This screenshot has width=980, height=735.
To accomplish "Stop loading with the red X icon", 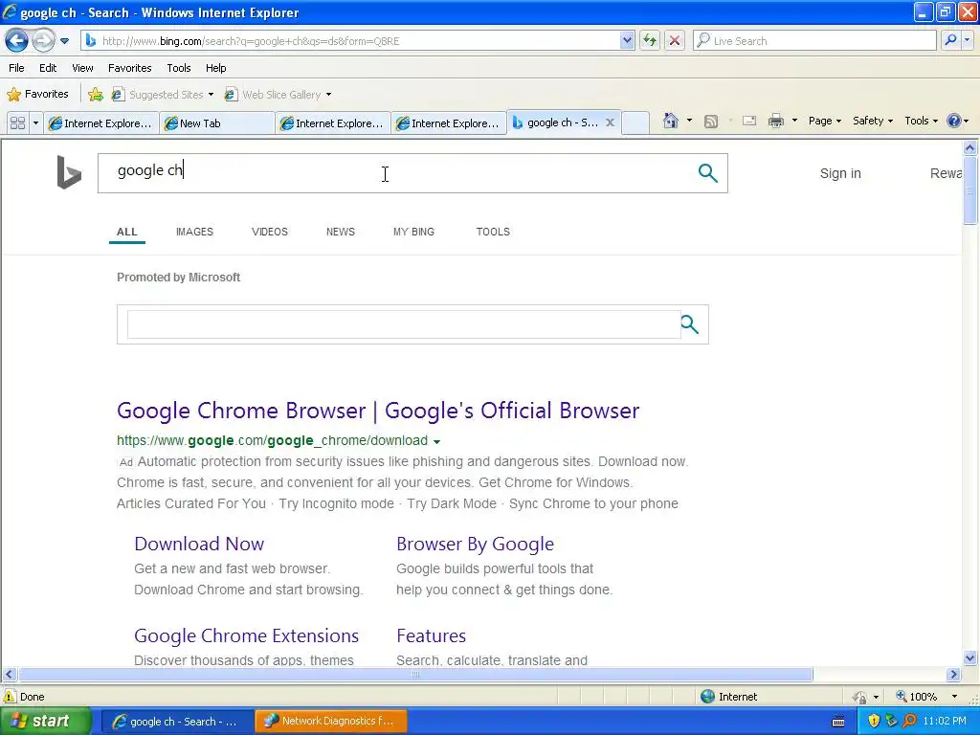I will 675,40.
